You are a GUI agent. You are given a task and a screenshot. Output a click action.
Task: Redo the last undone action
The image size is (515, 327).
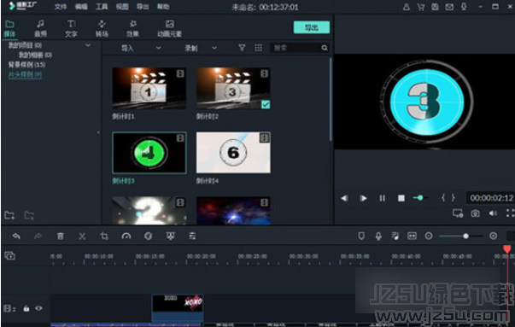[38, 236]
